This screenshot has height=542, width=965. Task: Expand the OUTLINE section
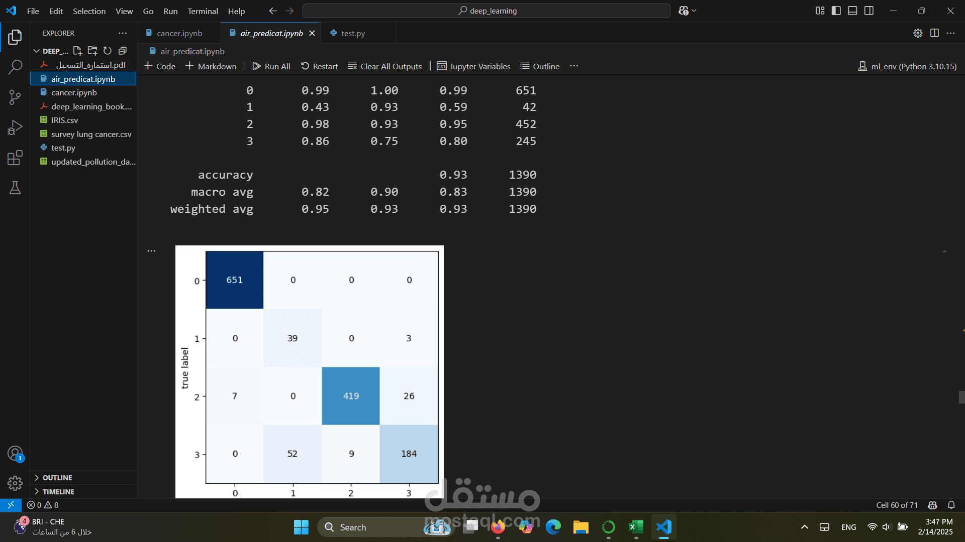57,478
